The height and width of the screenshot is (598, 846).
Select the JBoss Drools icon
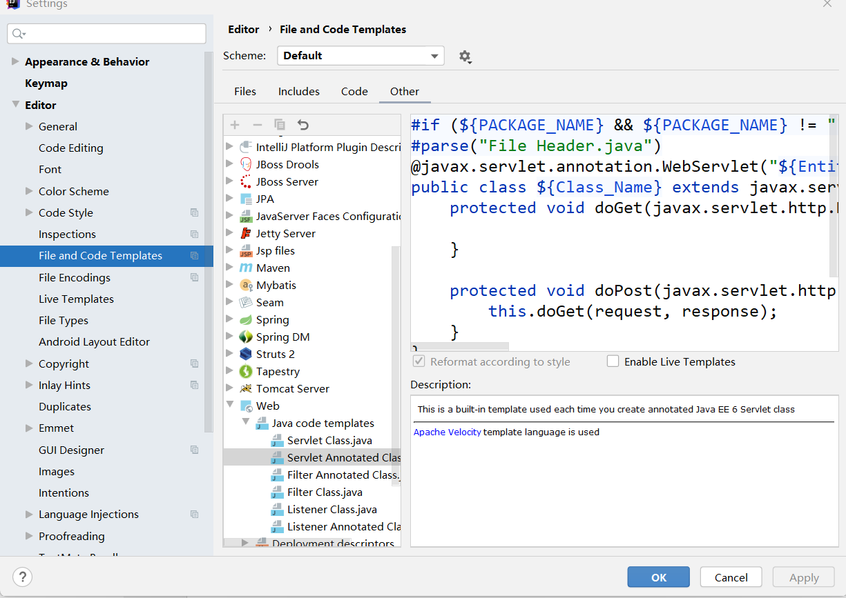(246, 164)
